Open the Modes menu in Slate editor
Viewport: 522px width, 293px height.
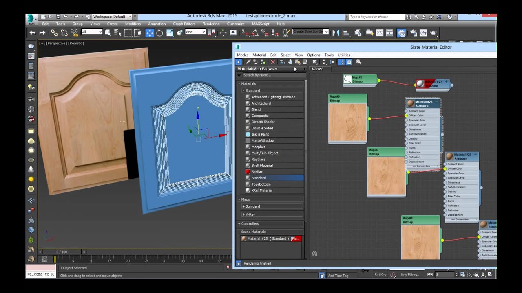[x=242, y=55]
